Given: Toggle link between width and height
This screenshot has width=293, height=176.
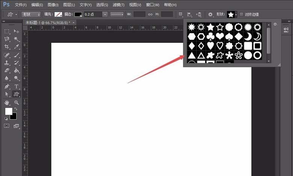Looking at the screenshot, I should tap(150, 14).
